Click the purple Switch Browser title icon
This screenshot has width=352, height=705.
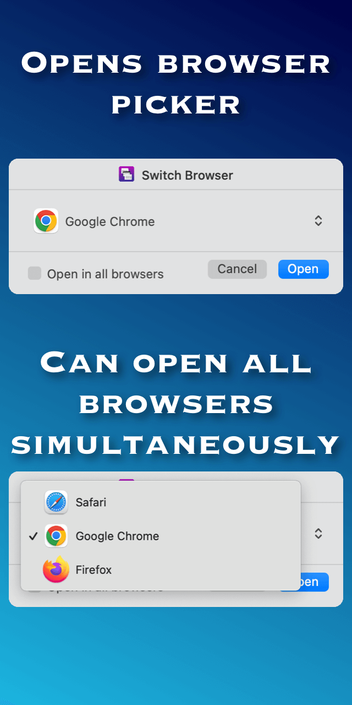tap(127, 175)
